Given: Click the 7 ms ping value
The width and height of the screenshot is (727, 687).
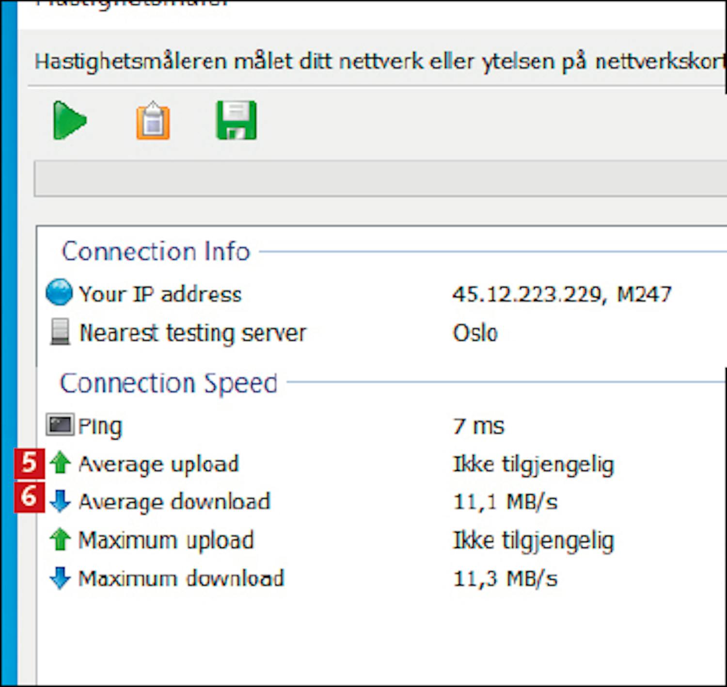Looking at the screenshot, I should [x=478, y=426].
